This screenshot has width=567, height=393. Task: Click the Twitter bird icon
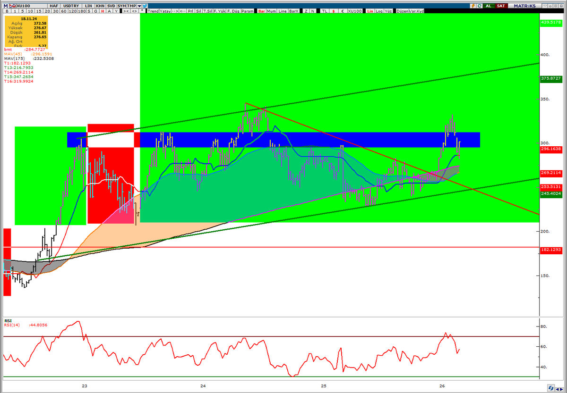pos(145,6)
